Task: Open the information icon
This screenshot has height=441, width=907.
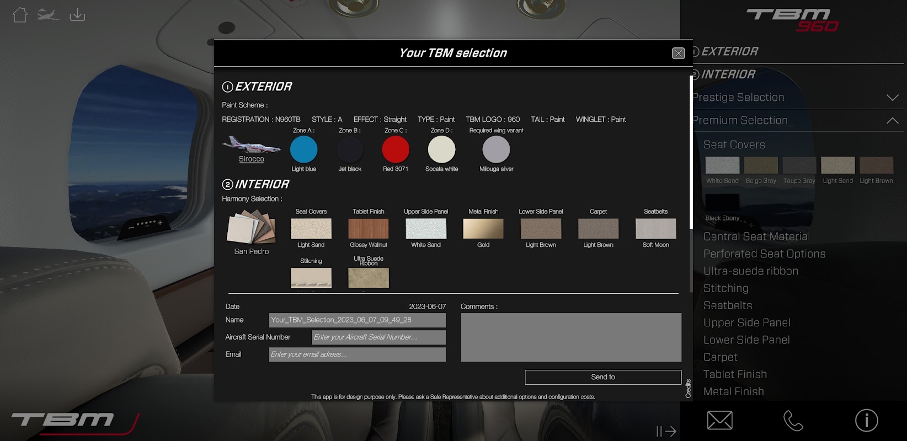Action: (867, 421)
